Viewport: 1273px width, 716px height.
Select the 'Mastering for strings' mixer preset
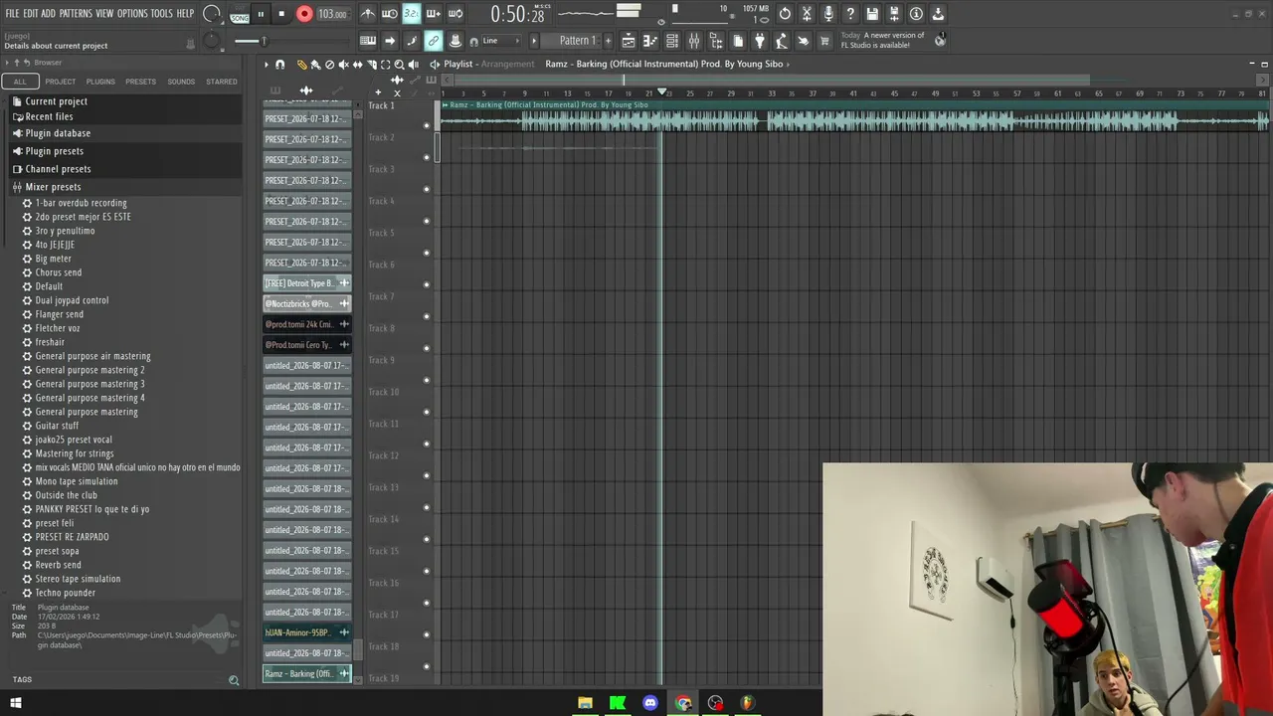click(75, 453)
